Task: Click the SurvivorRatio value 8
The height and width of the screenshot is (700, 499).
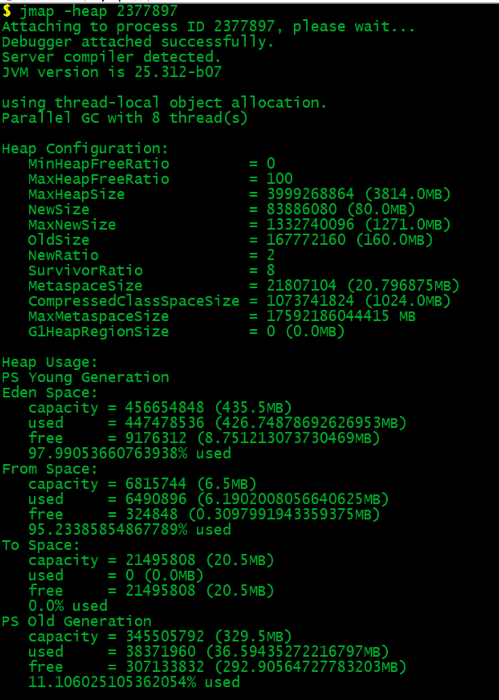Action: tap(271, 270)
